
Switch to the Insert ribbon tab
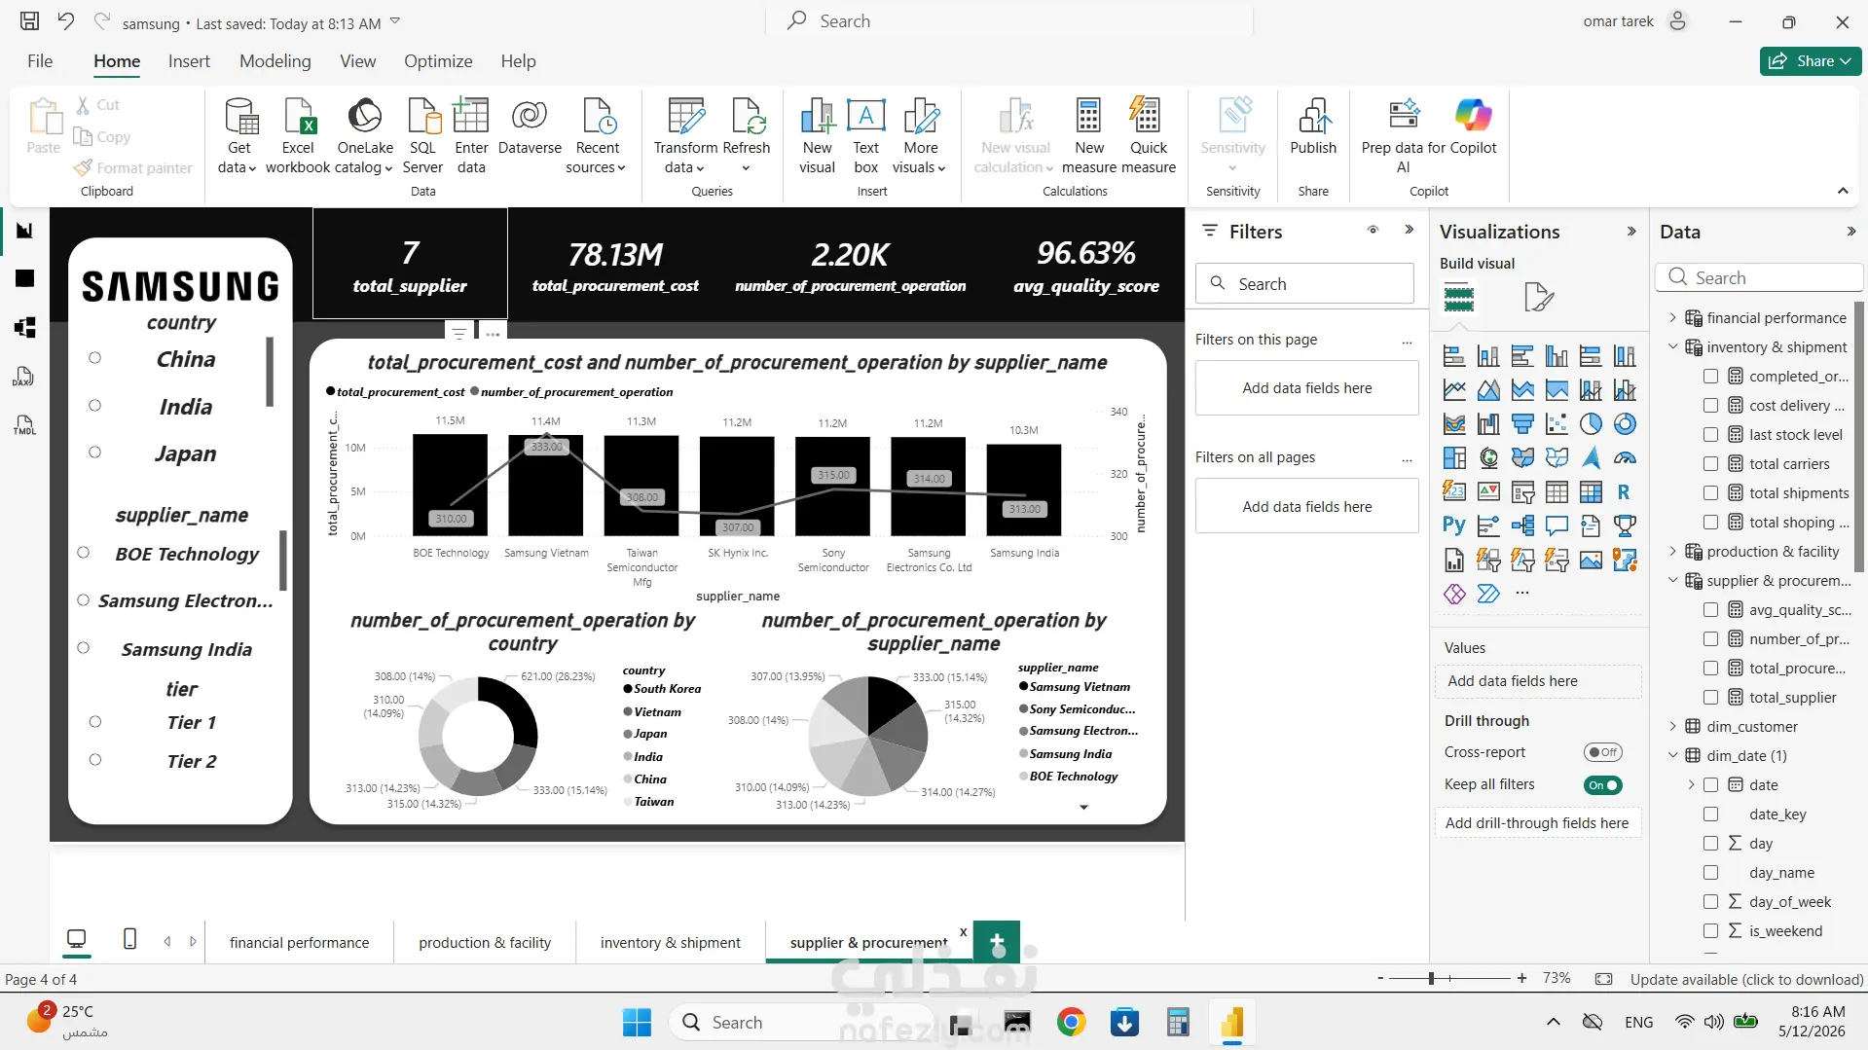click(189, 61)
